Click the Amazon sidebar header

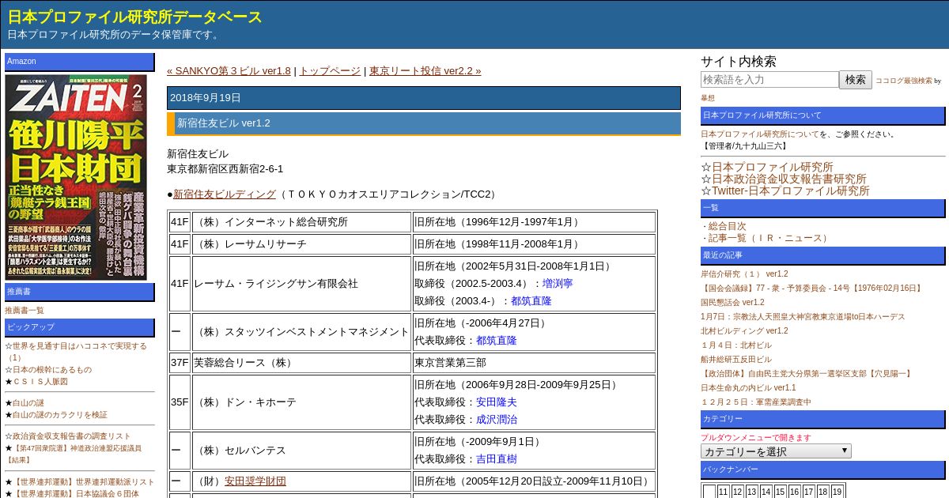tap(80, 62)
